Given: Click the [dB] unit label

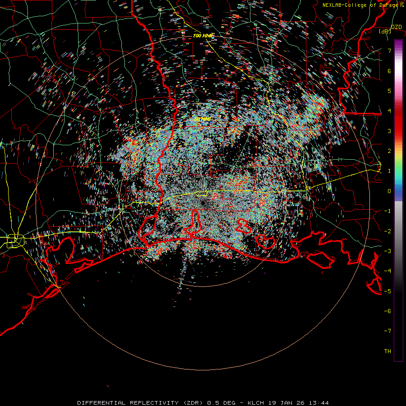Looking at the screenshot, I should (385, 31).
